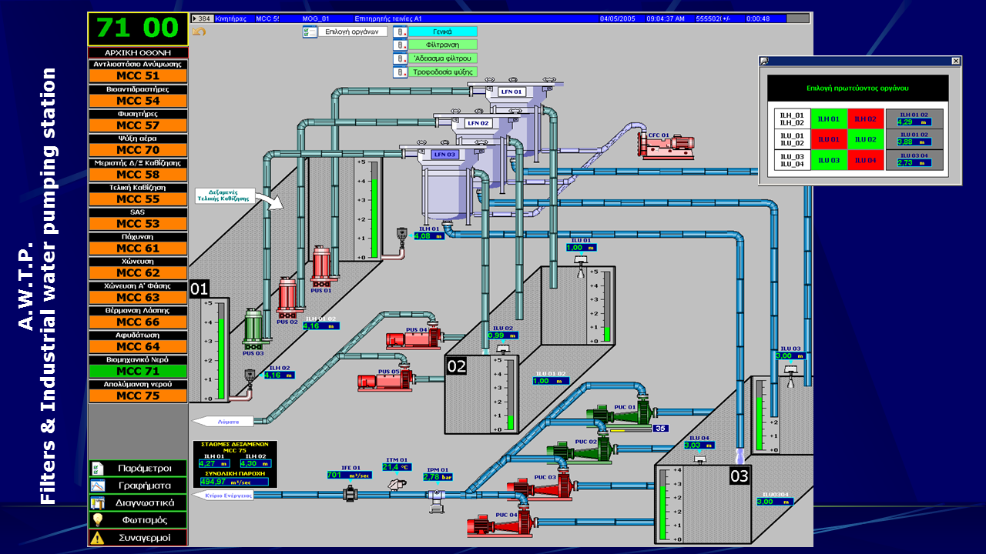Toggle ILU 04 primary instrument cell
The height and width of the screenshot is (554, 986).
point(865,160)
